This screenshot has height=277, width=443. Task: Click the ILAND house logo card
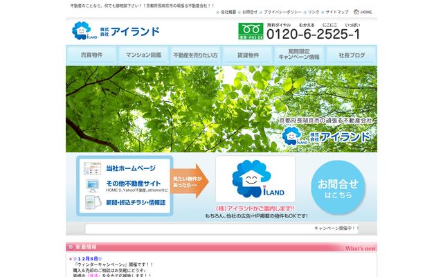[255, 179]
